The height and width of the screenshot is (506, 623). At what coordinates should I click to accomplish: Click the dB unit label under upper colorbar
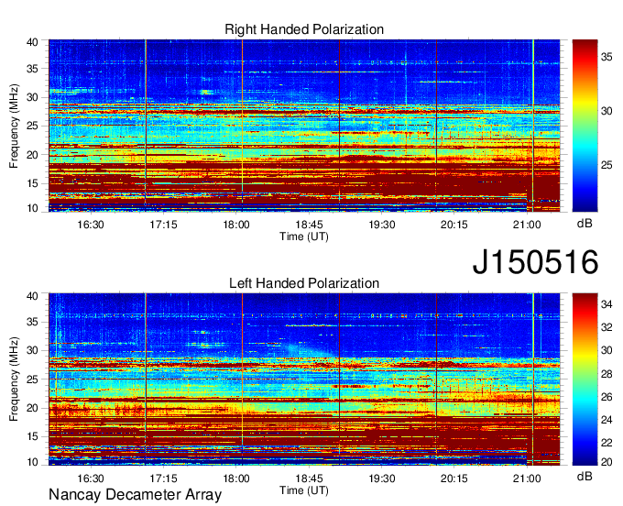(585, 224)
